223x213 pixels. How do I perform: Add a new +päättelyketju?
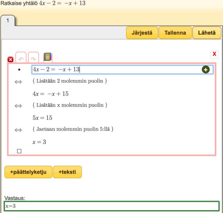pos(28,172)
